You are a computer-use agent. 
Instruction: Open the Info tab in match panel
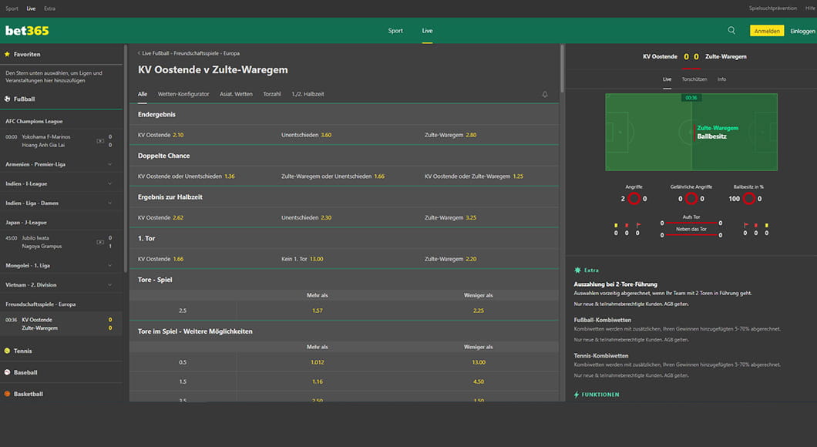721,79
